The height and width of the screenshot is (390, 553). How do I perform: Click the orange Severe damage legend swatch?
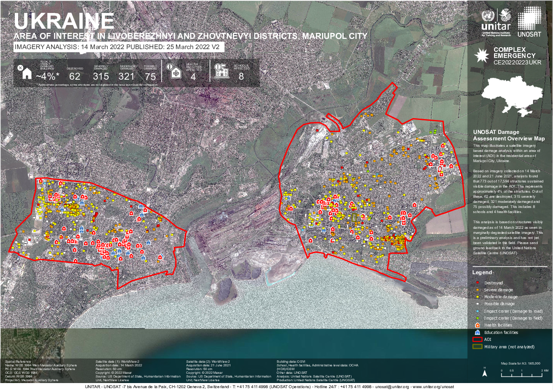477,290
